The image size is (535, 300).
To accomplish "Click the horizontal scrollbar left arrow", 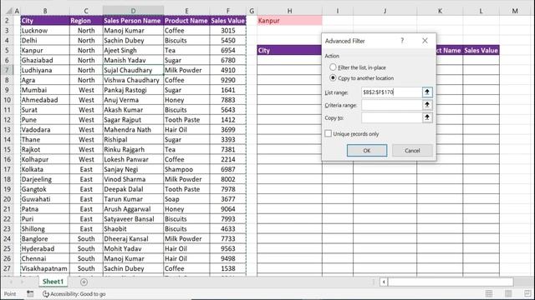I will pyautogui.click(x=384, y=282).
